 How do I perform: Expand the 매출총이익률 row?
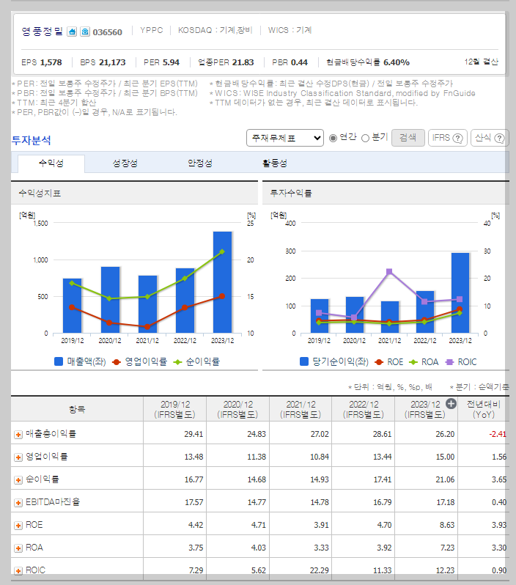coord(18,435)
